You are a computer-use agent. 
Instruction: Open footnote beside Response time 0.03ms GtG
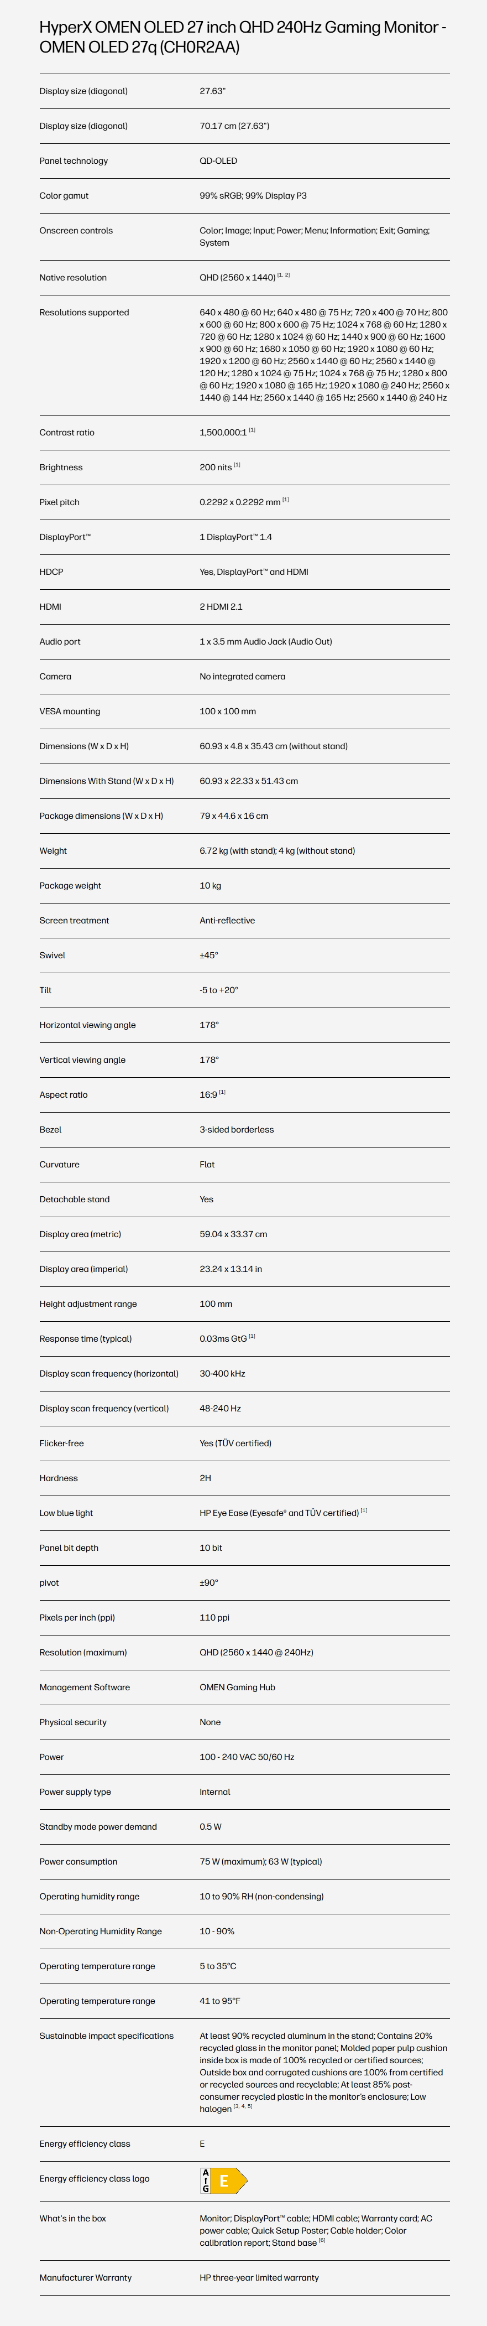coord(252,1336)
